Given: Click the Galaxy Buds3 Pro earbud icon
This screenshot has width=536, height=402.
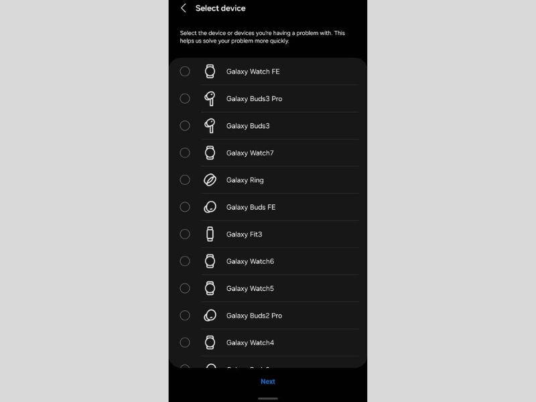Looking at the screenshot, I should pyautogui.click(x=210, y=98).
